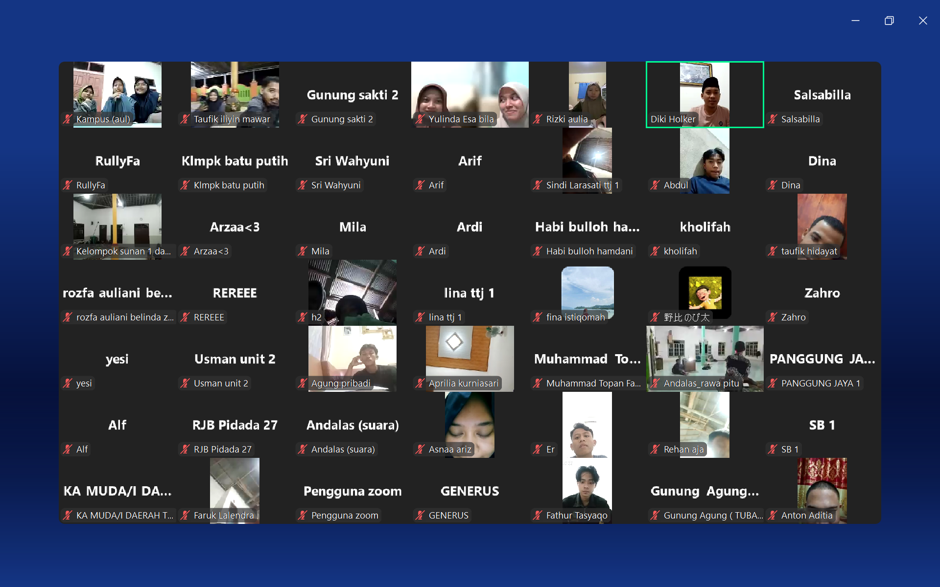
Task: Click muted mic icon for Usman unit 2
Action: click(x=185, y=383)
